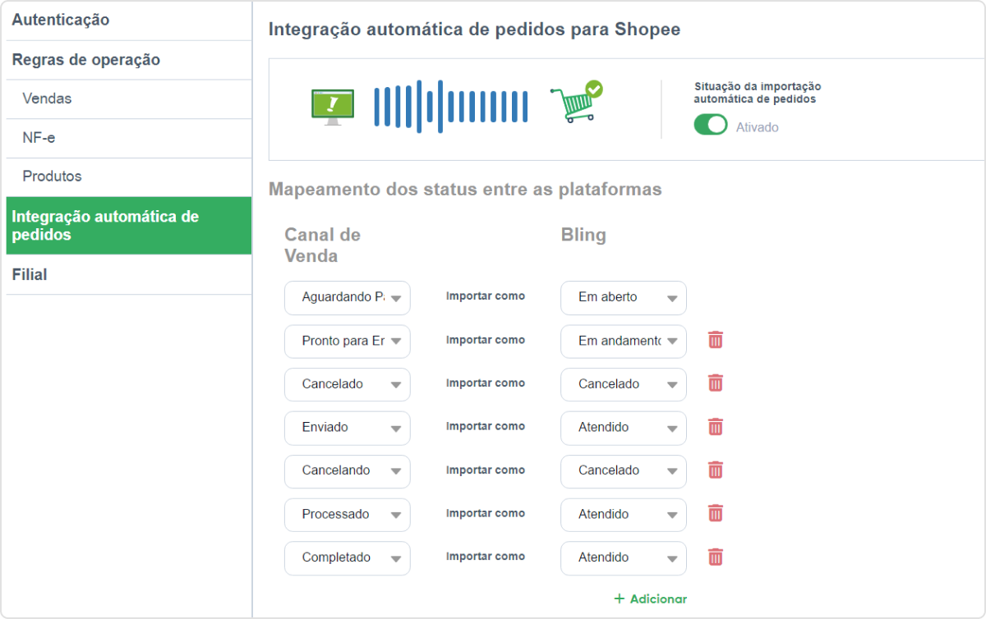Click the Mapeamento dos status heading
This screenshot has width=986, height=619.
(x=465, y=190)
